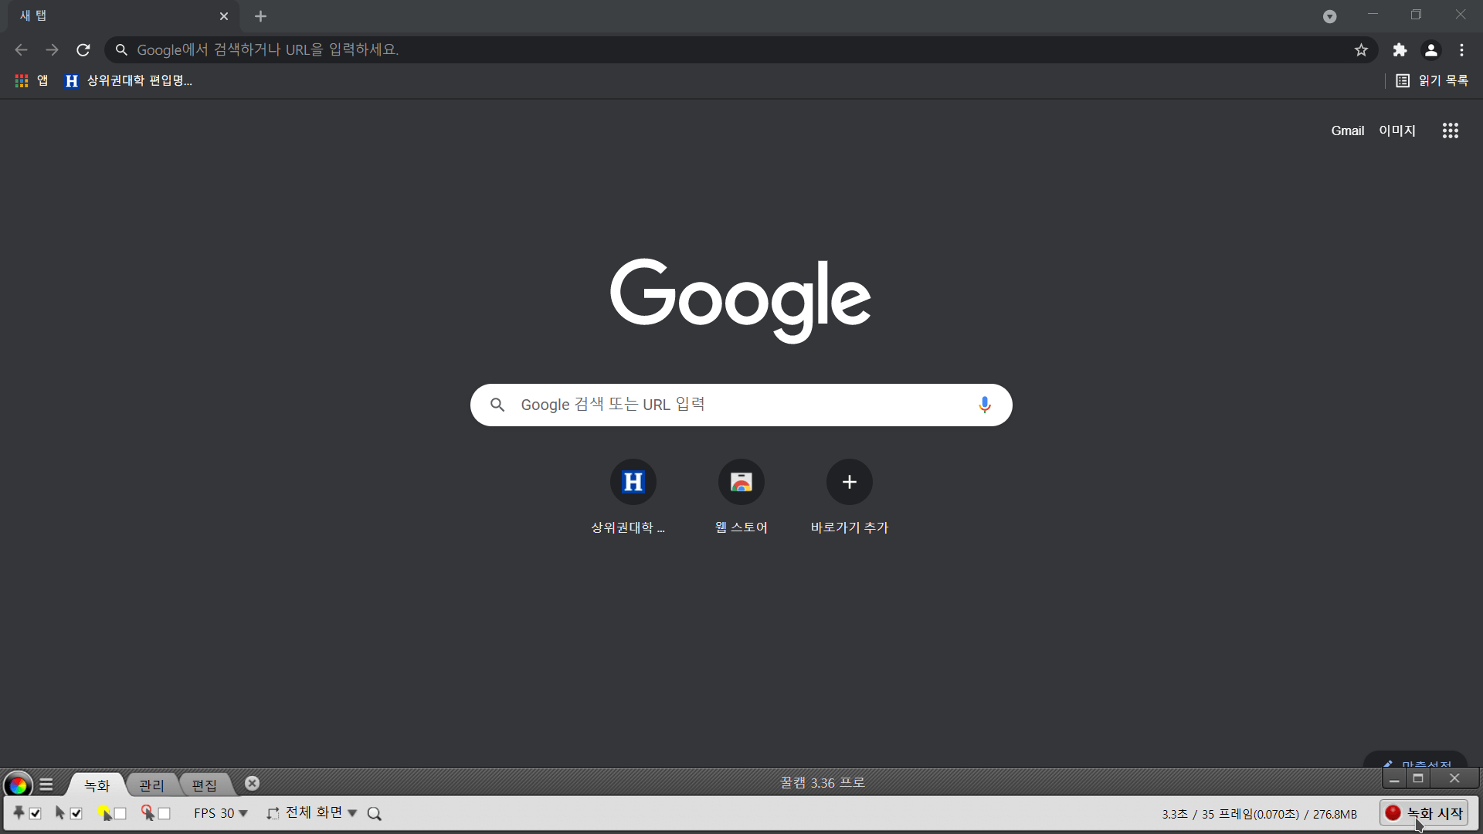1483x834 pixels.
Task: Enable the yellow cursor highlight checkbox
Action: (120, 813)
